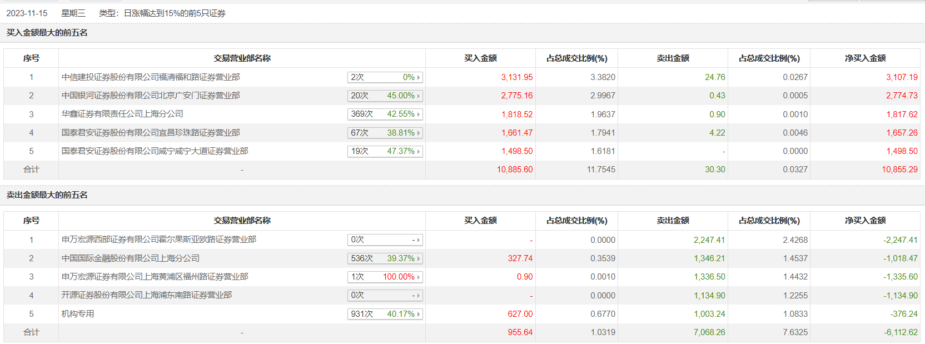Expand the 20次 45.00% stats dropdown
The width and height of the screenshot is (925, 344).
385,96
